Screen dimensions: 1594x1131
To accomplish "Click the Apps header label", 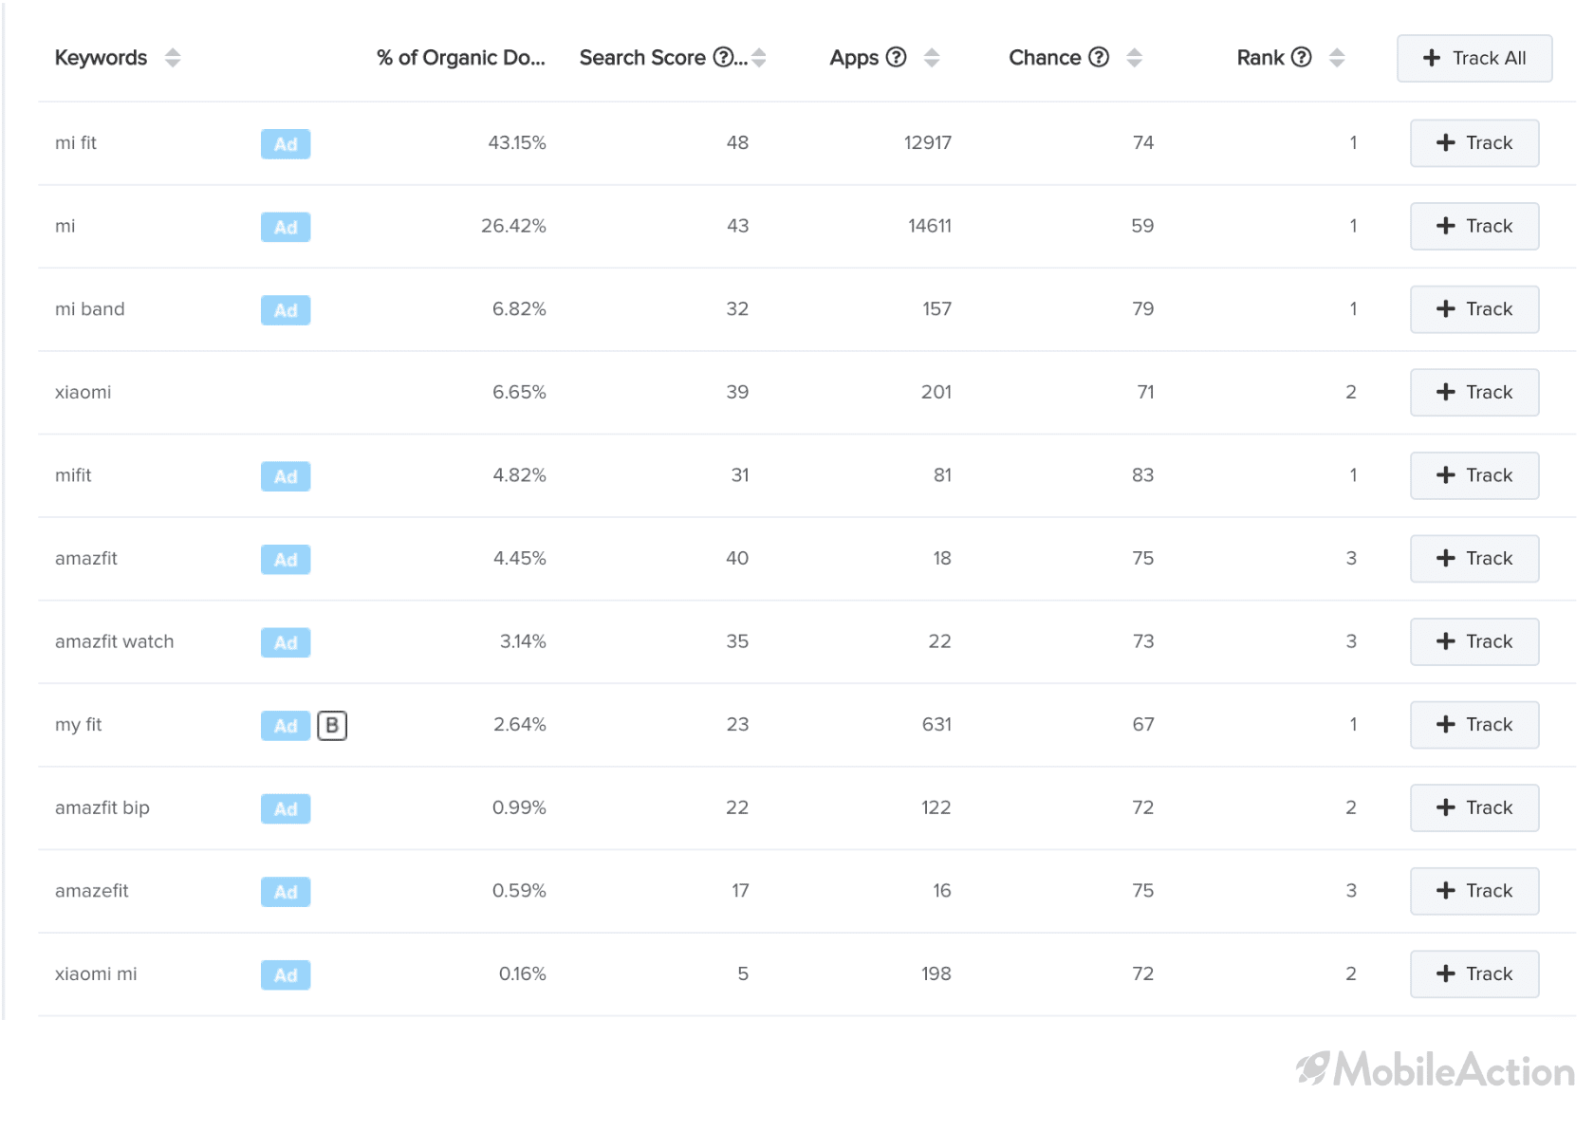I will point(854,58).
